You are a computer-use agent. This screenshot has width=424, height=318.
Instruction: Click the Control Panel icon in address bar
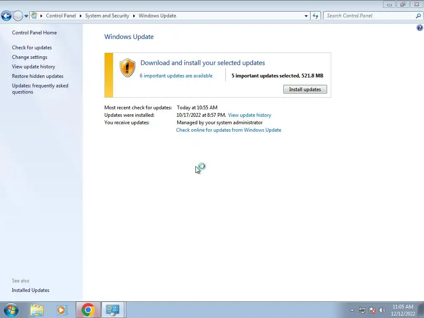coord(34,15)
